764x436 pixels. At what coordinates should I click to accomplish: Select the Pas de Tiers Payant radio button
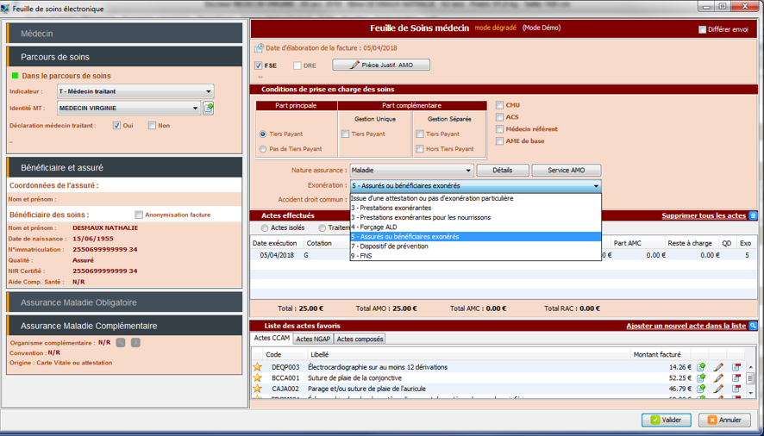(x=263, y=149)
